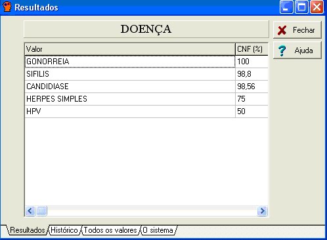Minimize the Resultados window
The width and height of the screenshot is (327, 240).
286,7
